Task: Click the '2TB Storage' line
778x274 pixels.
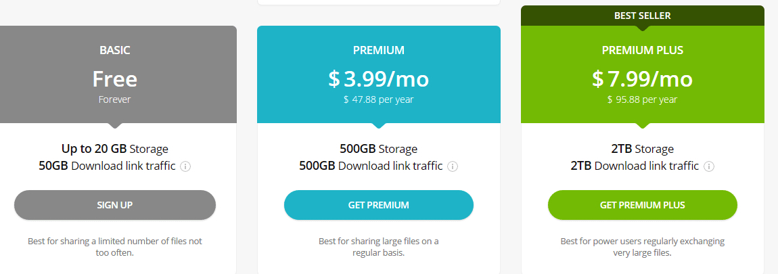Action: click(x=642, y=149)
